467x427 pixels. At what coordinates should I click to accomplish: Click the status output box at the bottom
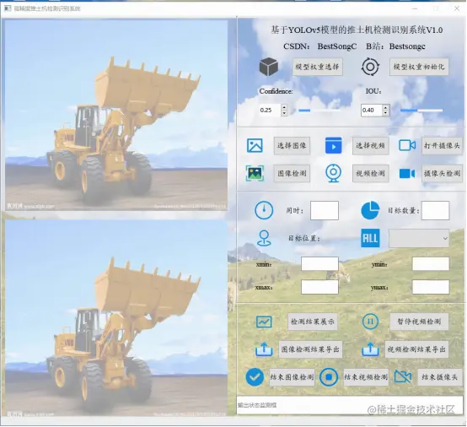point(350,405)
